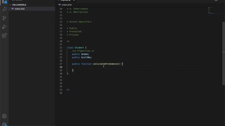Image resolution: width=225 pixels, height=126 pixels.
Task: Click the '5. Abstraction' comment line
Action: coord(77,12)
